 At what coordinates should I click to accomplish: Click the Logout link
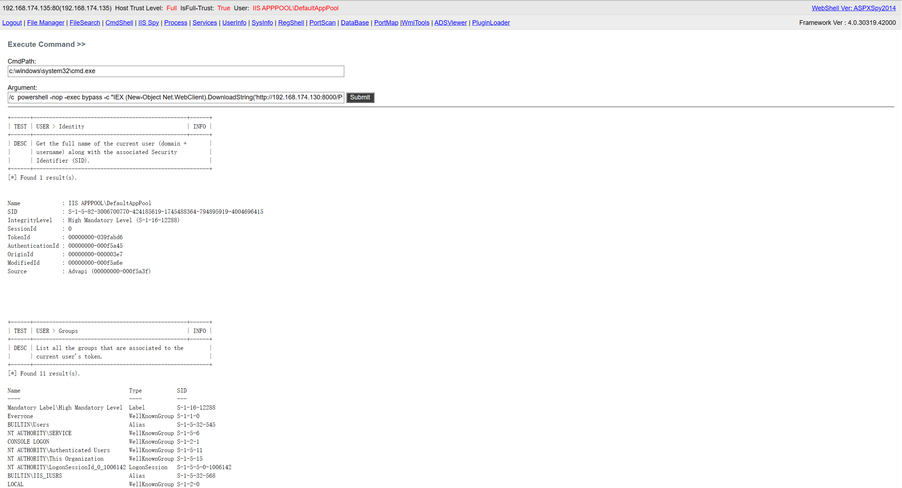(12, 23)
